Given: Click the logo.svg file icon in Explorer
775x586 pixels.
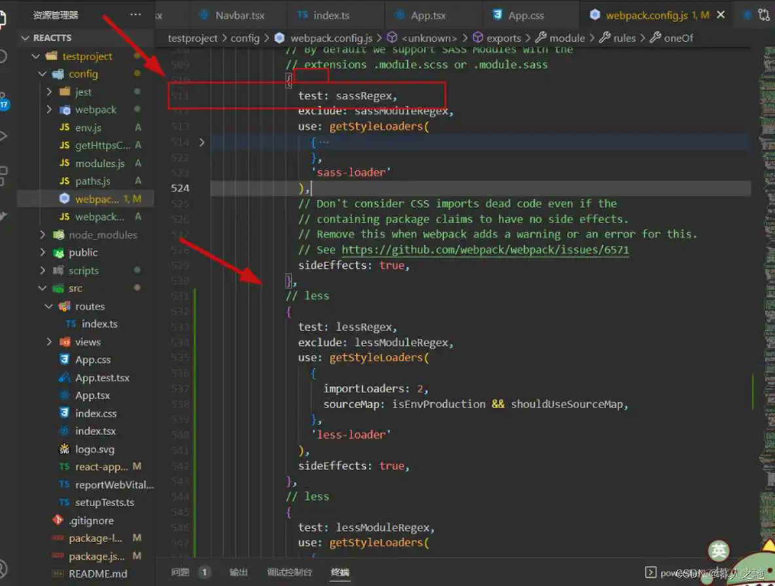Looking at the screenshot, I should point(64,449).
